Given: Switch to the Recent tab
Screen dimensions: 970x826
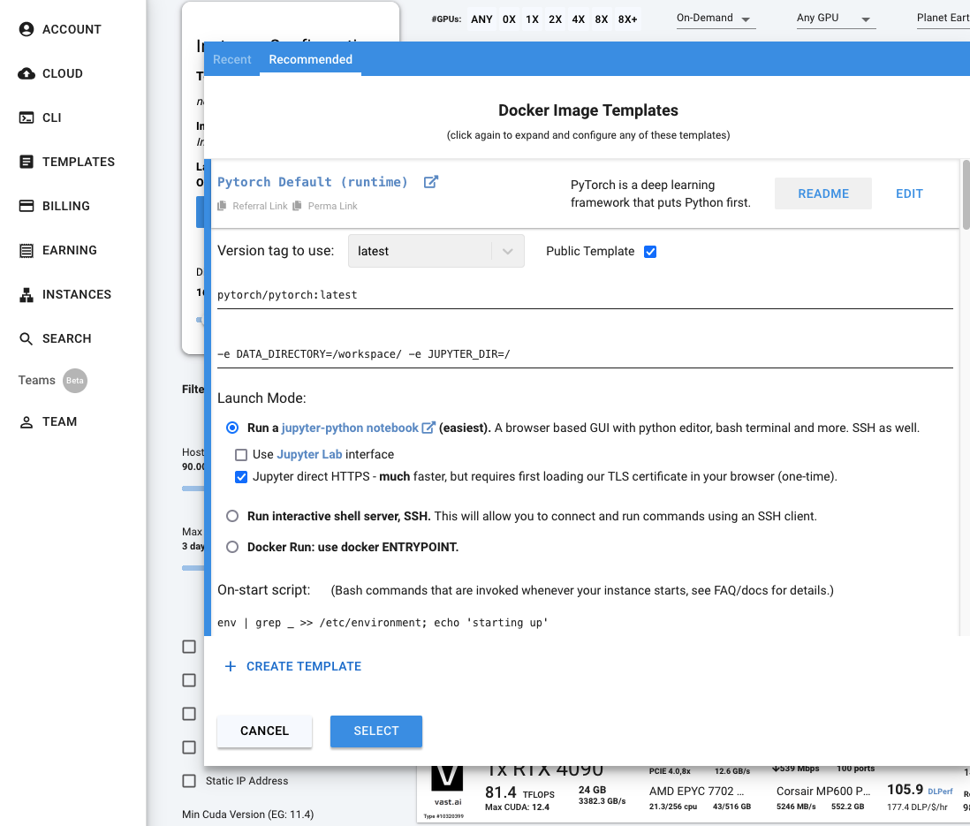Looking at the screenshot, I should click(232, 59).
